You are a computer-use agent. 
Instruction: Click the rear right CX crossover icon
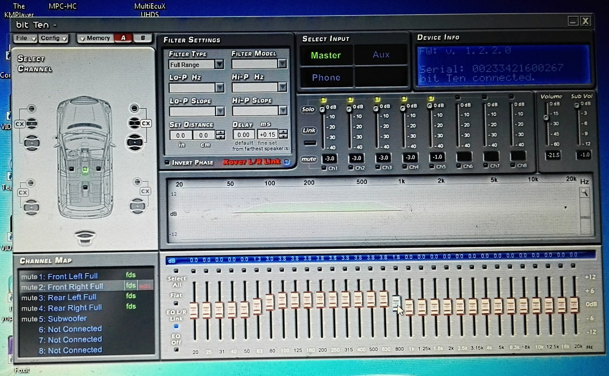[x=145, y=191]
